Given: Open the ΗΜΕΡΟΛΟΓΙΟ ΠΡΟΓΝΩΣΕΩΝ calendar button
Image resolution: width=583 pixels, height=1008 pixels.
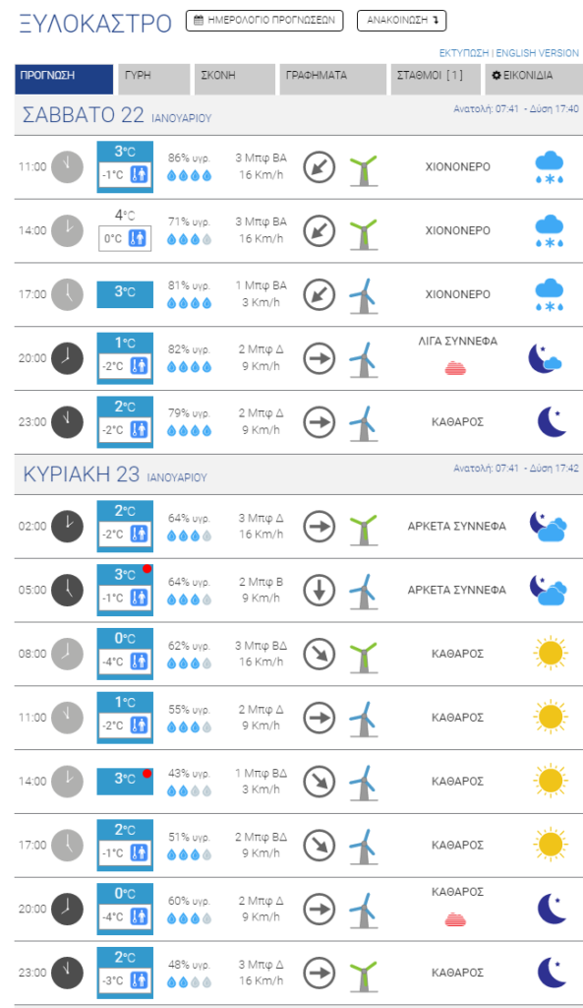Looking at the screenshot, I should [264, 21].
